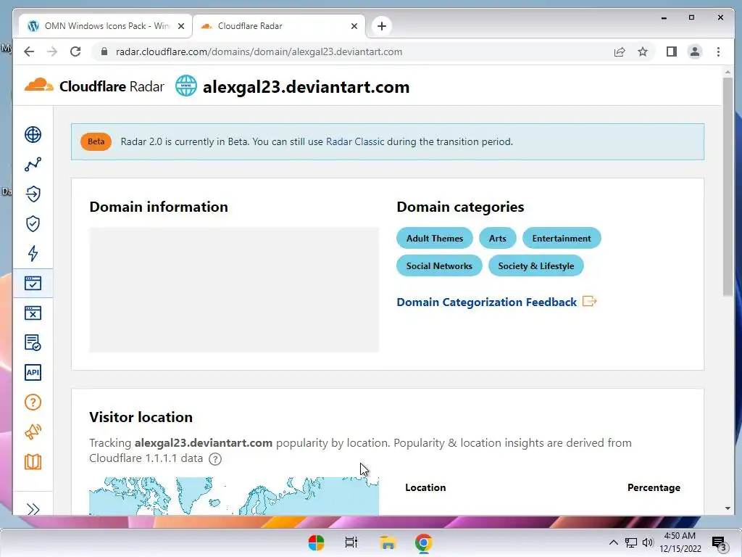
Task: Click the address bar URL
Action: point(259,51)
